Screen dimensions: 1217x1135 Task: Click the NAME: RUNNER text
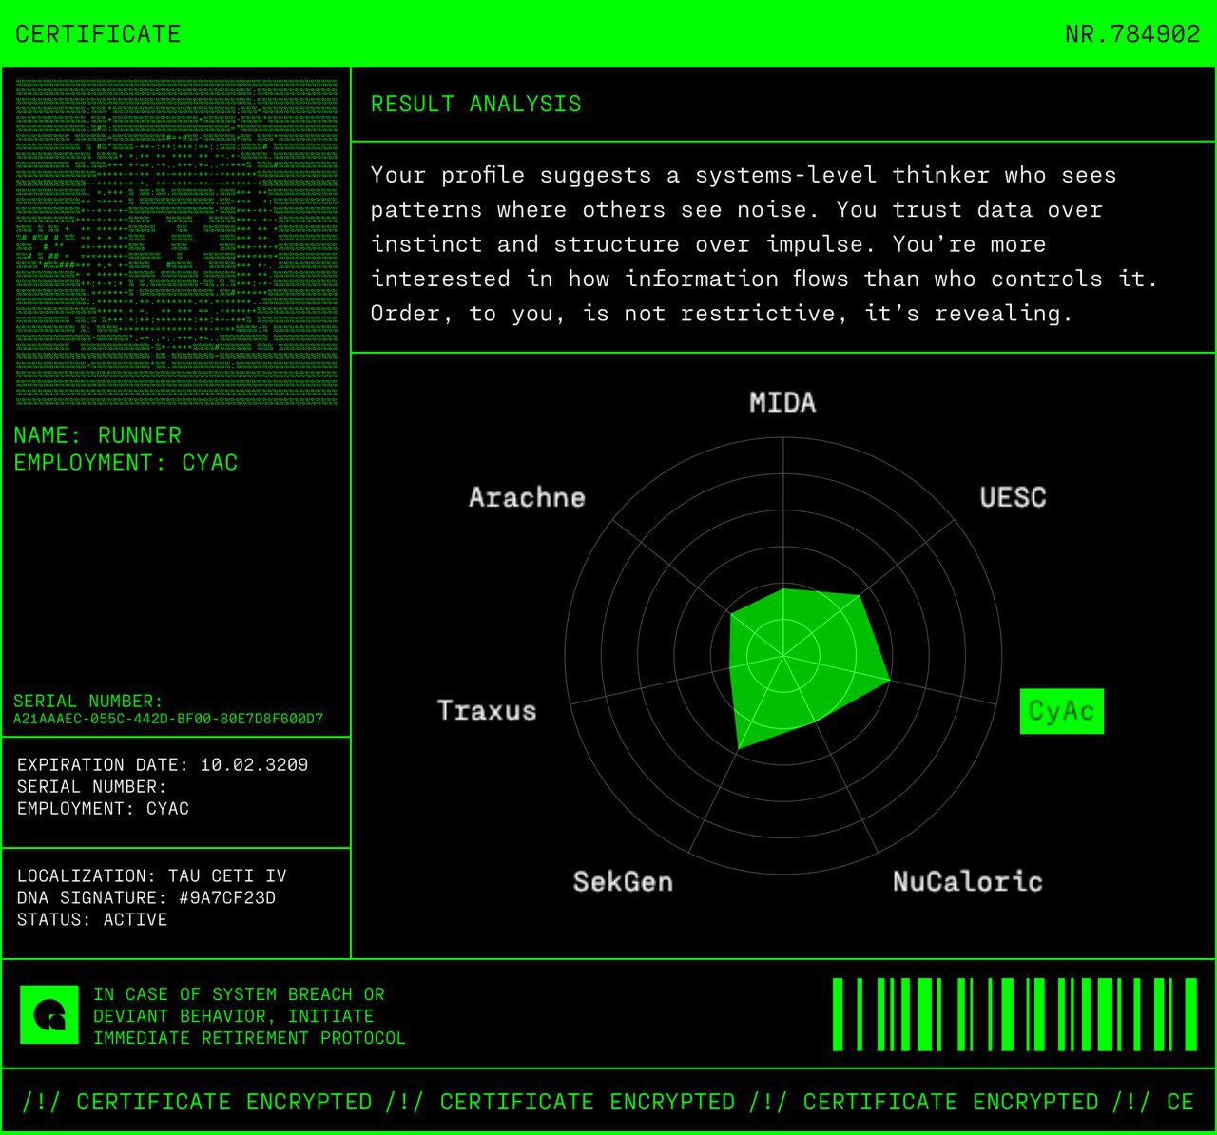coord(97,435)
